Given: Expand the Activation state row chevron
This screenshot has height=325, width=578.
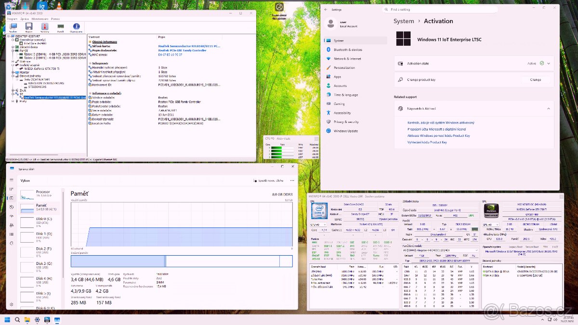Looking at the screenshot, I should (549, 63).
